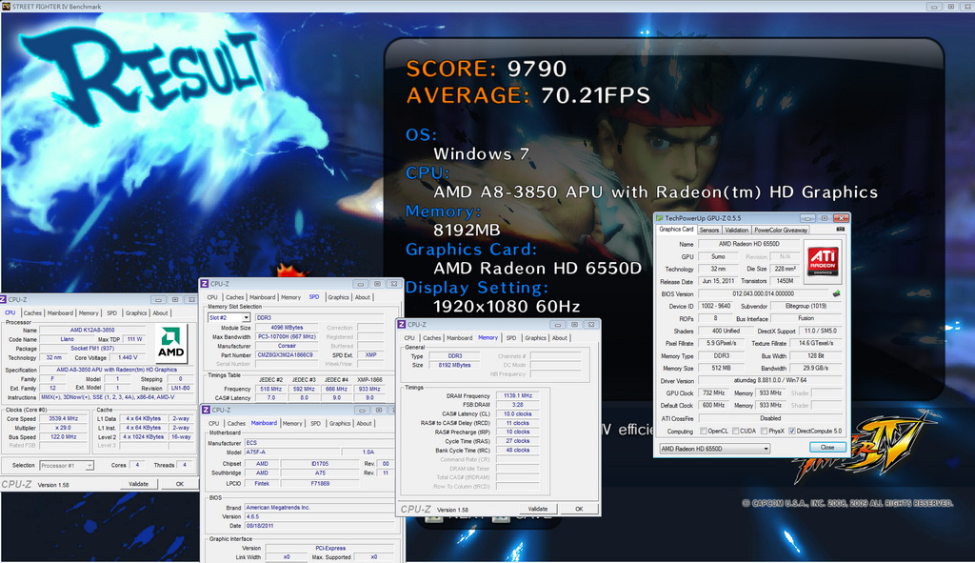Tick the CUDA checkbox in GPU-Z
975x563 pixels.
(x=736, y=432)
